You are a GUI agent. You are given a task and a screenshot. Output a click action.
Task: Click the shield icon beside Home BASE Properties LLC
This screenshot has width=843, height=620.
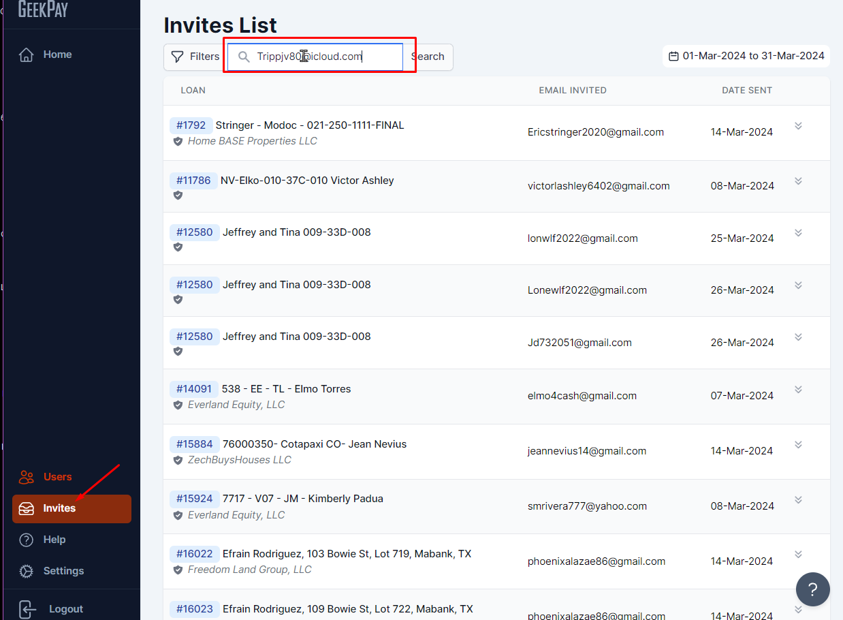point(178,141)
